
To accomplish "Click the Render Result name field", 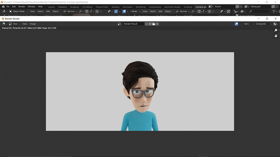I will [134, 24].
